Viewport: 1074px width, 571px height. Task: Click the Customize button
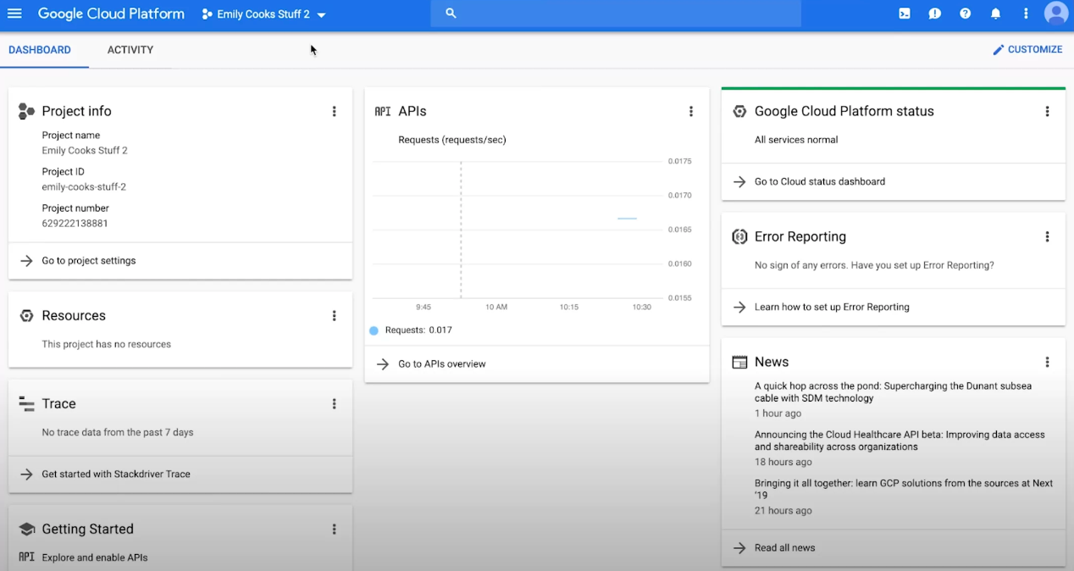tap(1027, 50)
